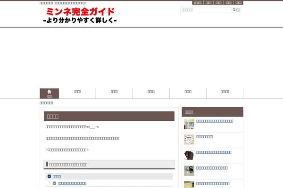This screenshot has height=188, width=283.
Task: Click the red ミンネ完全ガイド site logo
Action: pos(80,16)
